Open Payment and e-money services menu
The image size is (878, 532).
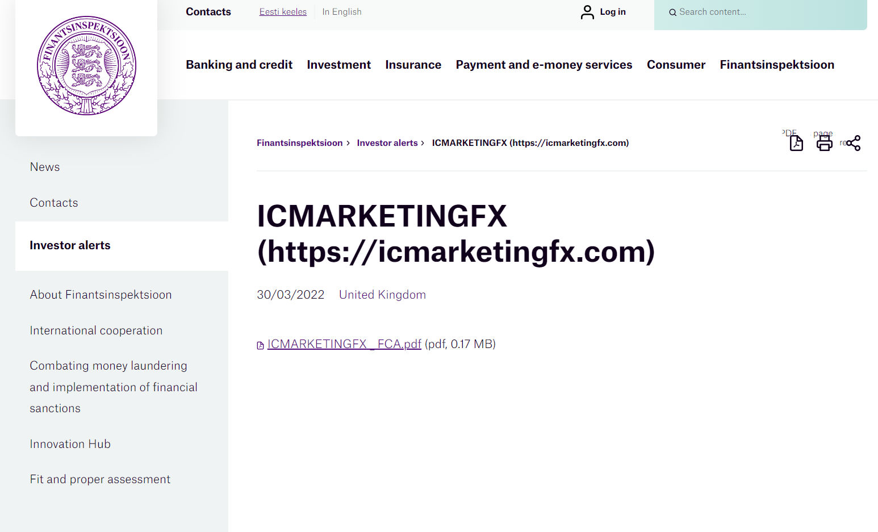(543, 65)
